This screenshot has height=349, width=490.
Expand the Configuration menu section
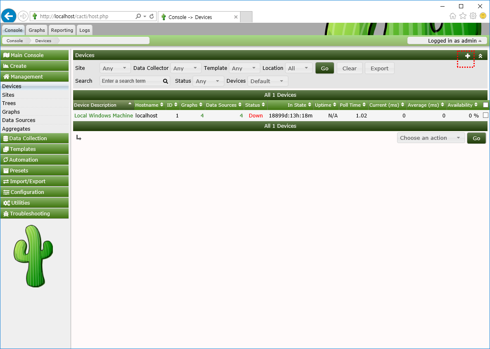pyautogui.click(x=34, y=192)
